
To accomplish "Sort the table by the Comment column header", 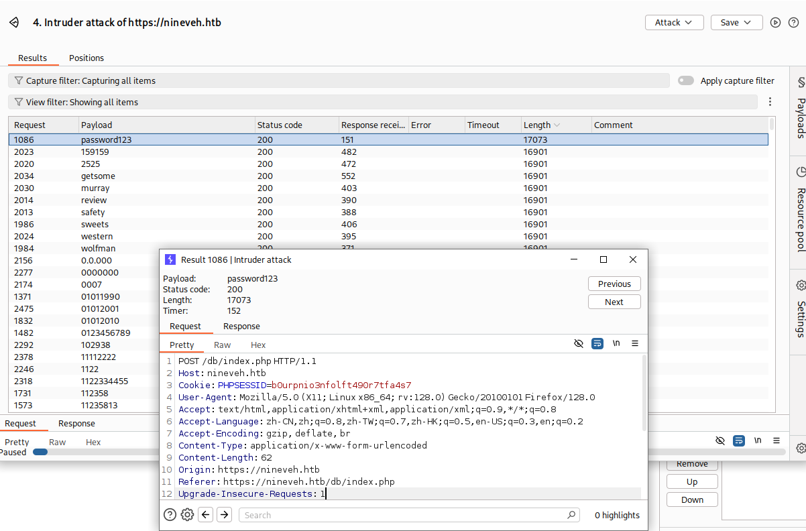I will tap(680, 125).
